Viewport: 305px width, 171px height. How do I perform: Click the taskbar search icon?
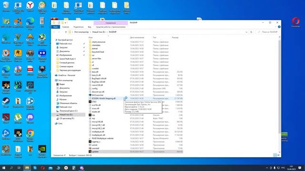[x=11, y=168]
